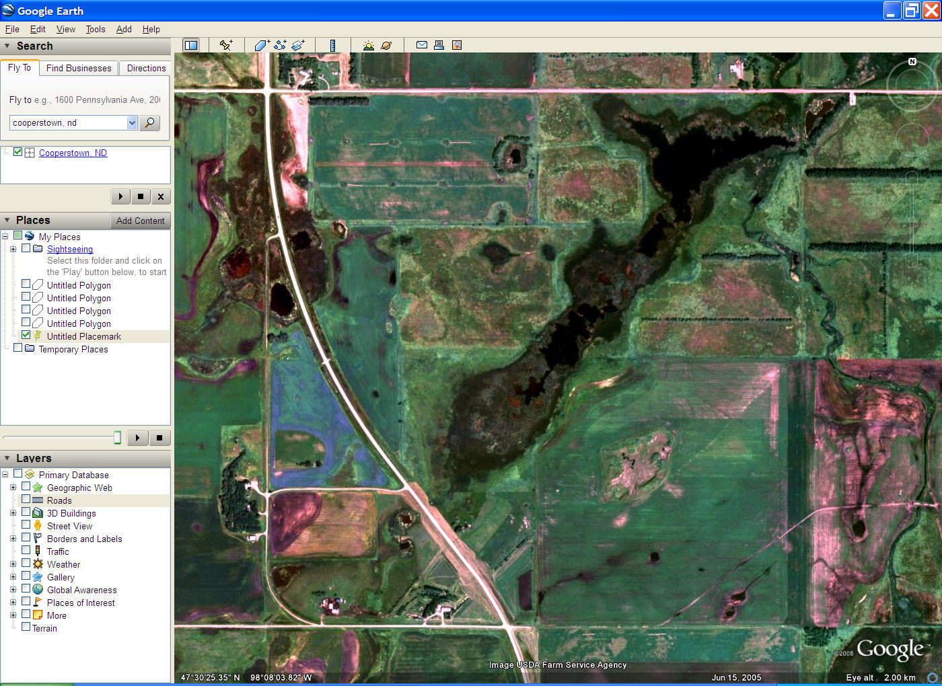942x686 pixels.
Task: Open the View menu
Action: [x=66, y=29]
